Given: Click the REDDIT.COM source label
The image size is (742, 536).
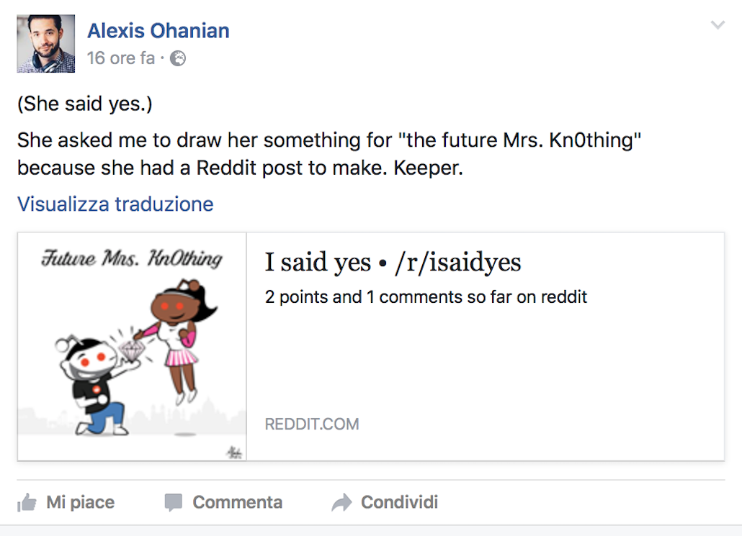Looking at the screenshot, I should point(312,424).
